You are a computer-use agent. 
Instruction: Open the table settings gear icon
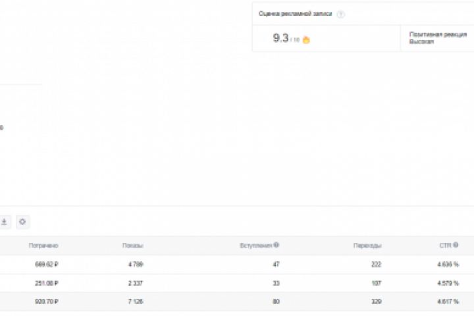[22, 223]
